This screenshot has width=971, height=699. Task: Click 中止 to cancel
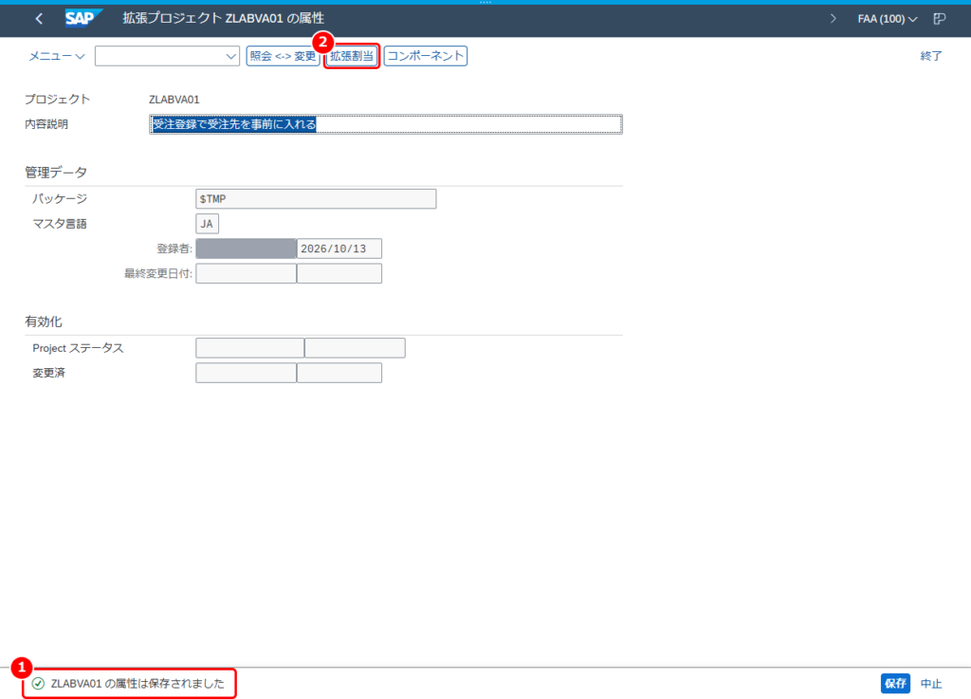[x=931, y=684]
